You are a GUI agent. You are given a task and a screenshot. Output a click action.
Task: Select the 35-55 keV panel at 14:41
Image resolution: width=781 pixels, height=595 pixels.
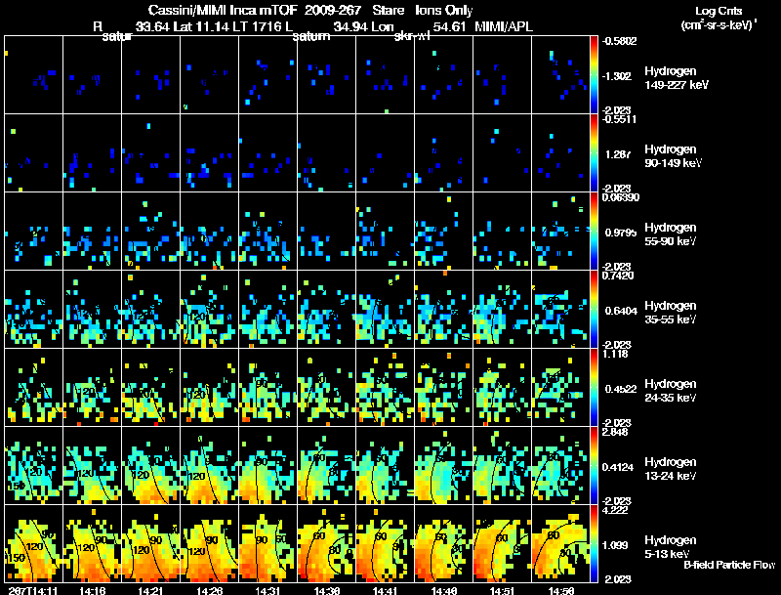point(385,310)
